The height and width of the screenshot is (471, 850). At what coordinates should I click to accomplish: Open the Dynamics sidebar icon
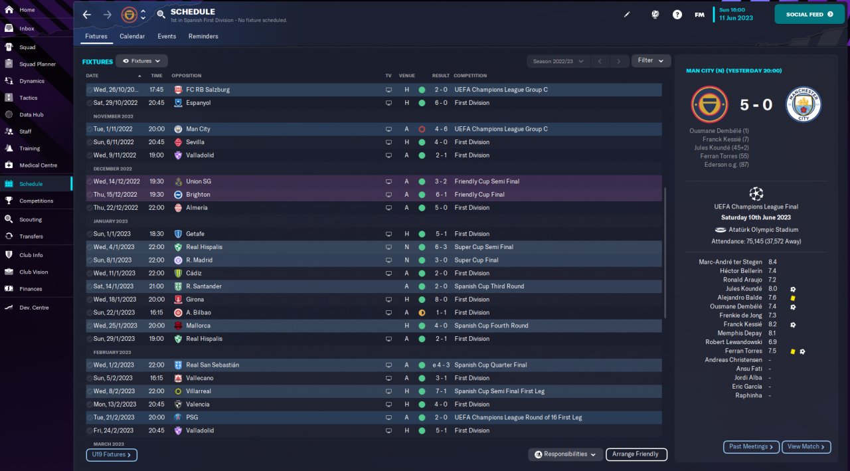pos(9,81)
